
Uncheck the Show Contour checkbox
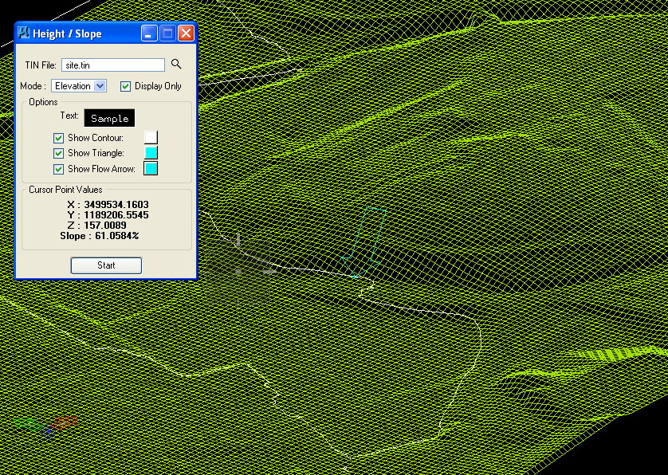click(x=58, y=138)
